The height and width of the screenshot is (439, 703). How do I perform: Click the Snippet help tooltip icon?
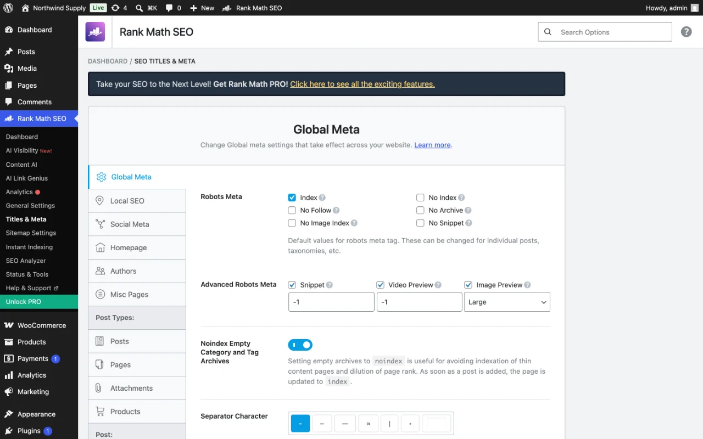pyautogui.click(x=330, y=285)
